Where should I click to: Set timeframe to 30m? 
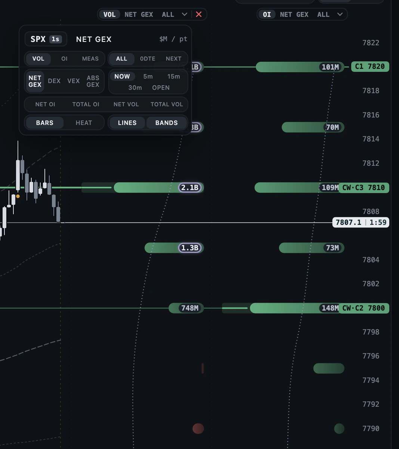coord(135,88)
